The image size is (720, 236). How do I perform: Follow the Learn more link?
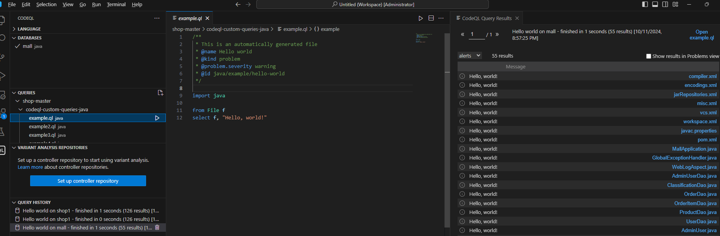30,167
